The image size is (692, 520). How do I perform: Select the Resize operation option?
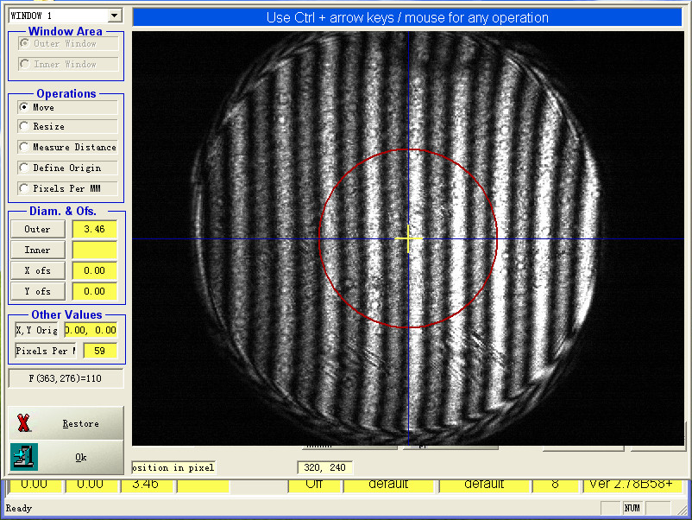[23, 127]
